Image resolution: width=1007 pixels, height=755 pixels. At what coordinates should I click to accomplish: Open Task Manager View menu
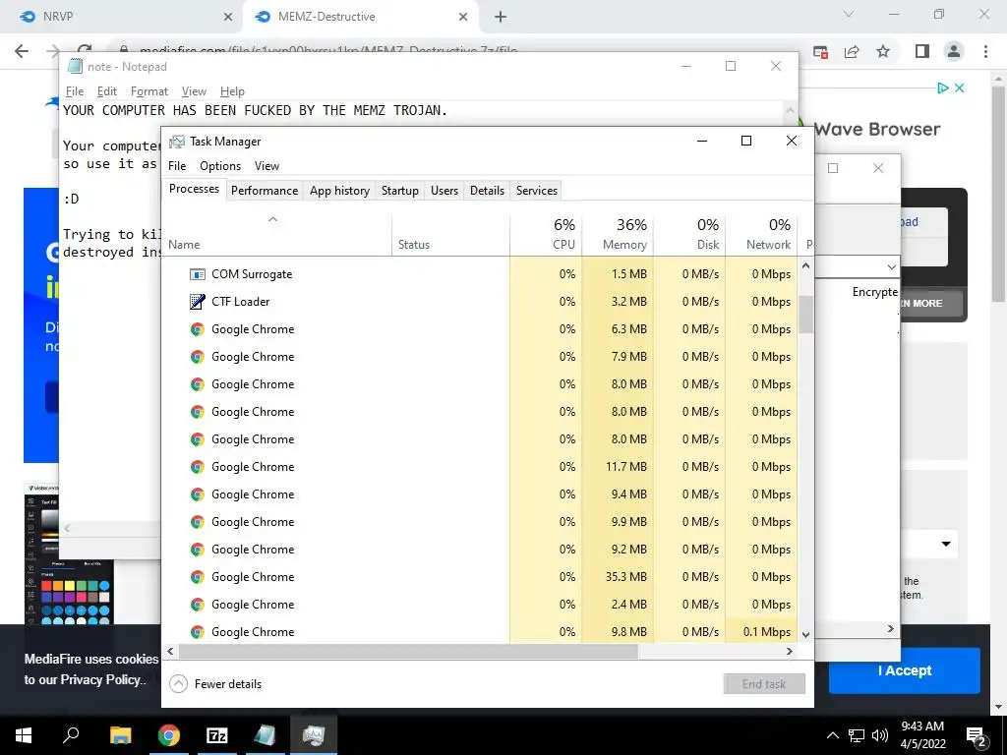pyautogui.click(x=267, y=165)
